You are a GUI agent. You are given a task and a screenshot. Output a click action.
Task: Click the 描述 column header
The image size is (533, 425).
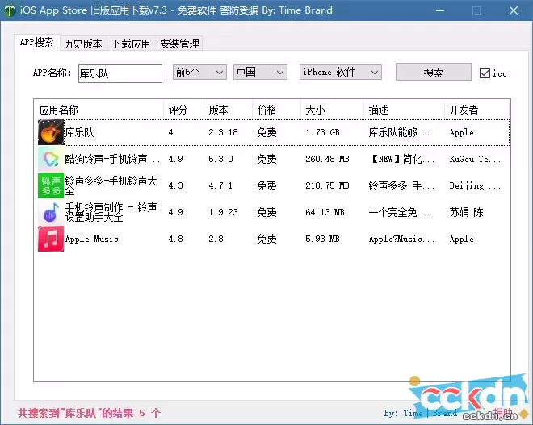(x=404, y=110)
